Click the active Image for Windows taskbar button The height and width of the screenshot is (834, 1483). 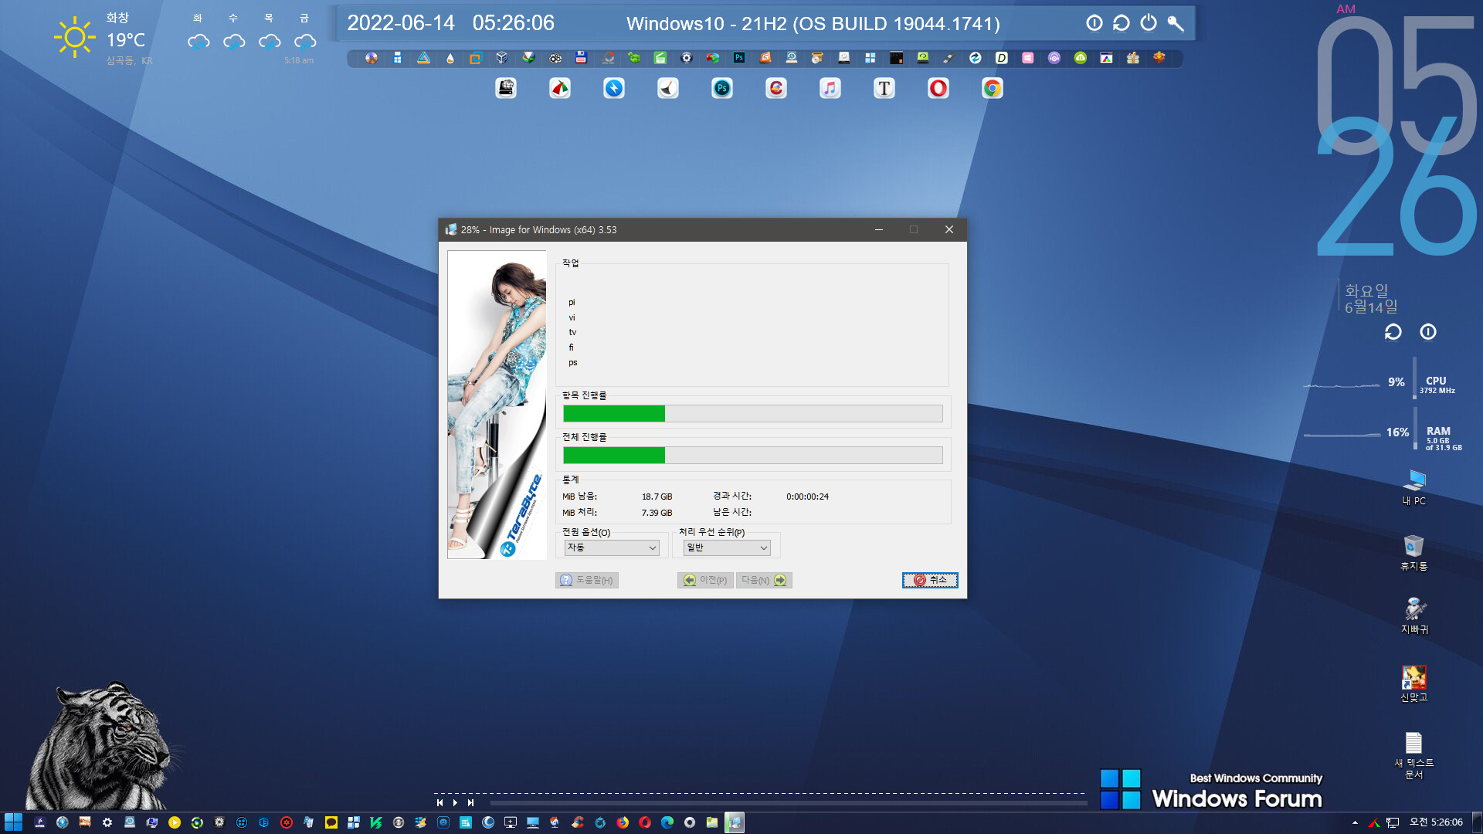735,822
